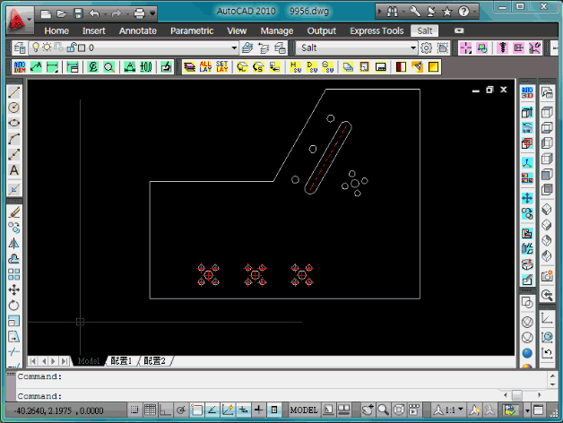Toggle Snap mode in status bar
Screen dimensions: 563x423
coord(134,410)
